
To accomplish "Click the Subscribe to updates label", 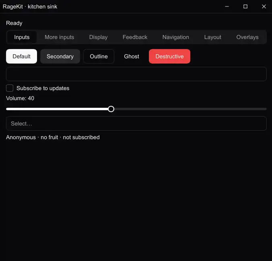I will [x=43, y=88].
